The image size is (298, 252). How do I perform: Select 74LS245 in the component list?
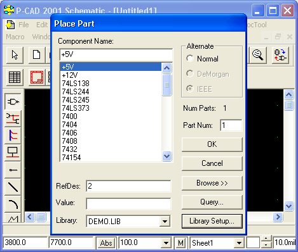click(x=111, y=100)
